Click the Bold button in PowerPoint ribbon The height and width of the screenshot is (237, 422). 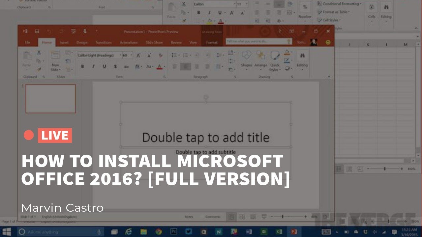point(82,66)
